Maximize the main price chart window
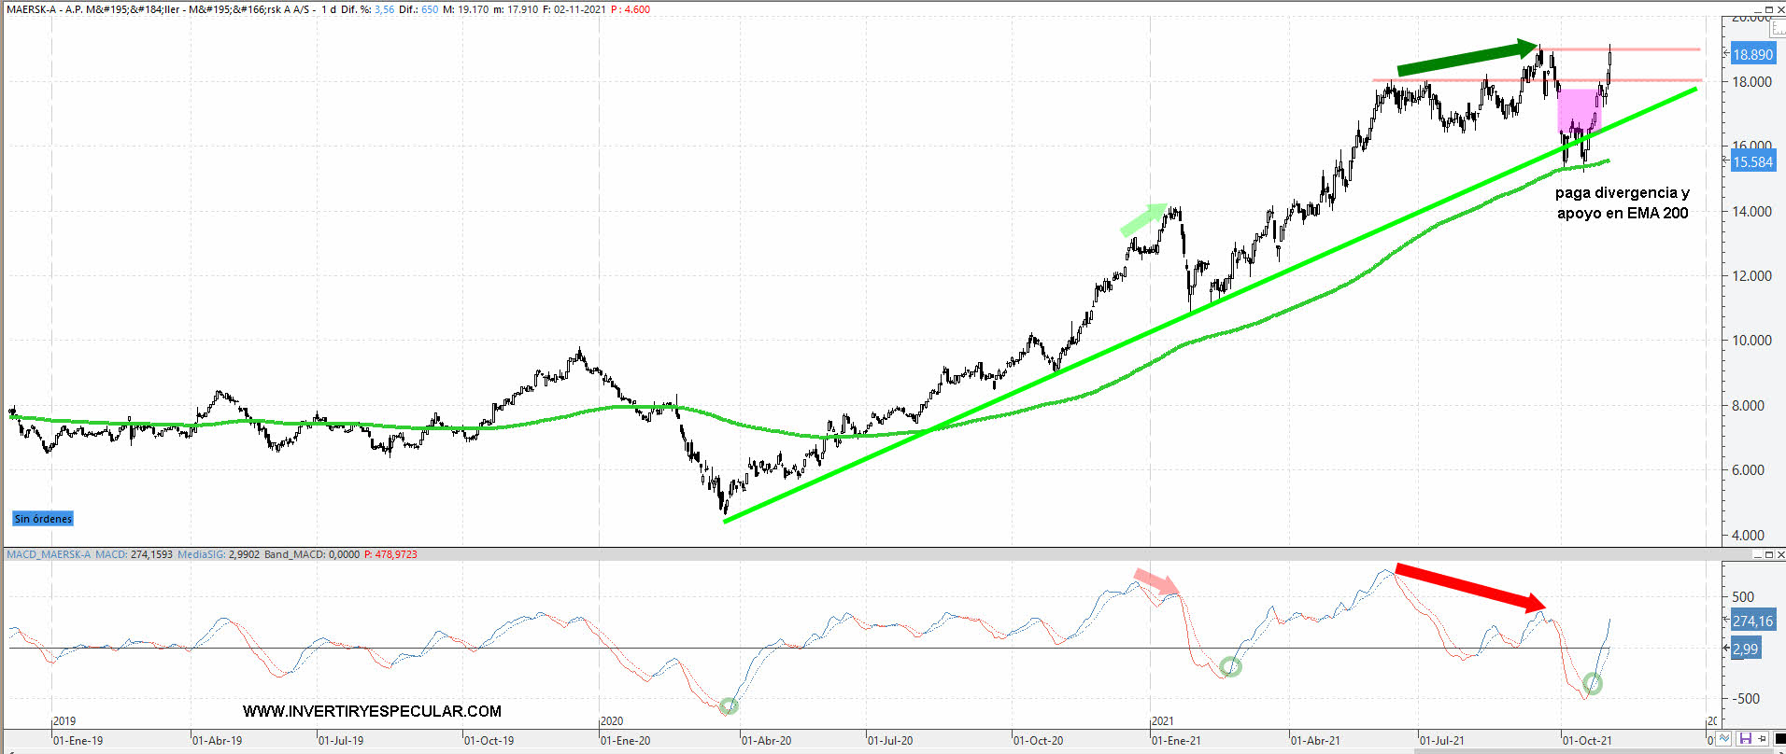Viewport: 1786px width, 754px height. 1767,9
